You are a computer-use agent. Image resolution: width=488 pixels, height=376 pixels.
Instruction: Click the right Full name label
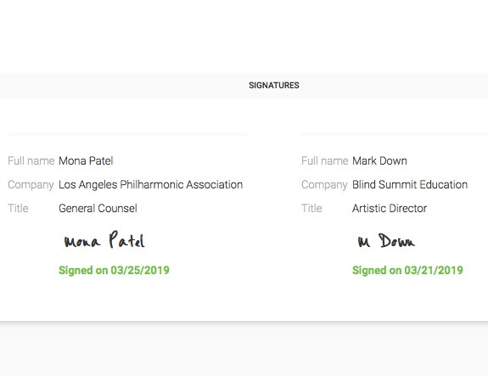pyautogui.click(x=324, y=161)
